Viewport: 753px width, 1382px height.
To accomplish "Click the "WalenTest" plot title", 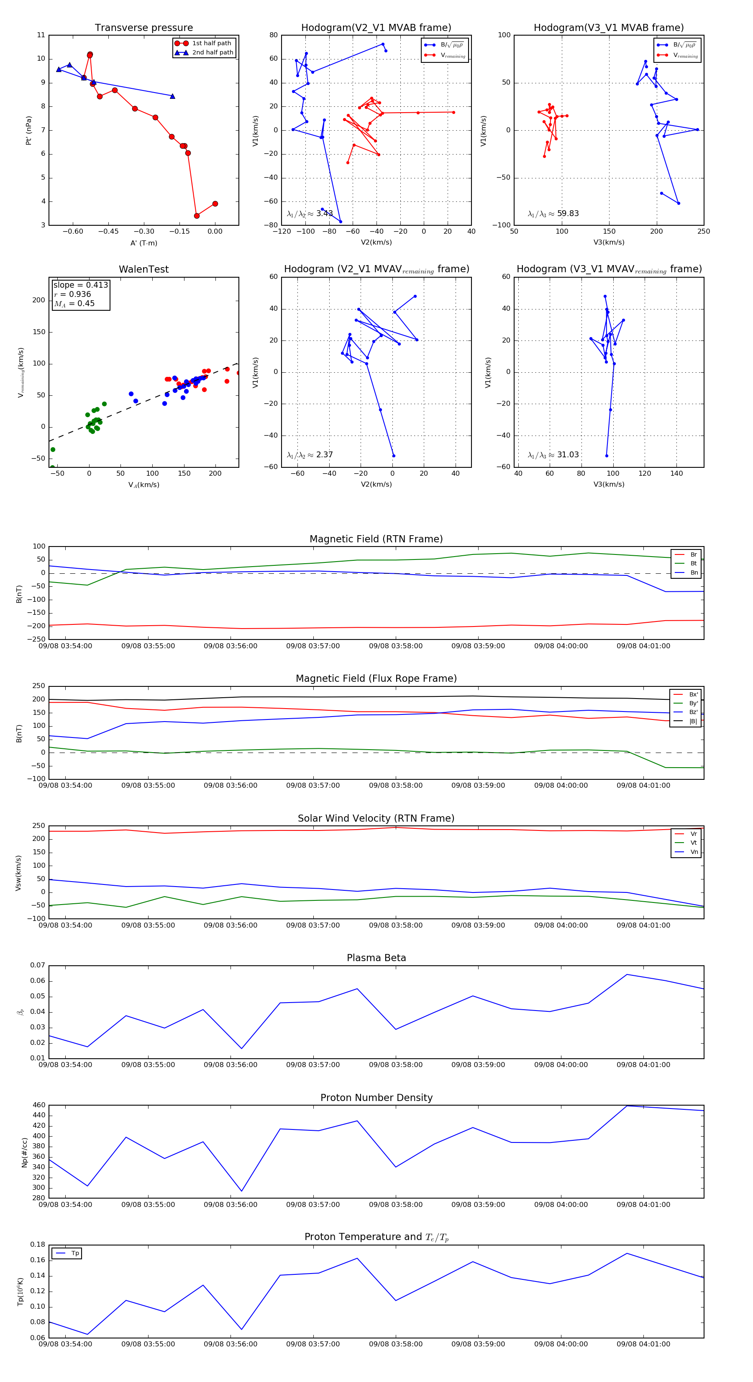I will (x=143, y=269).
